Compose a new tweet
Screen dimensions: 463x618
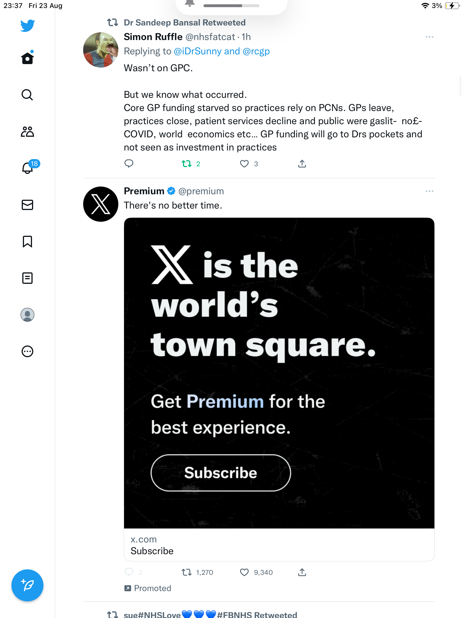coord(27,585)
